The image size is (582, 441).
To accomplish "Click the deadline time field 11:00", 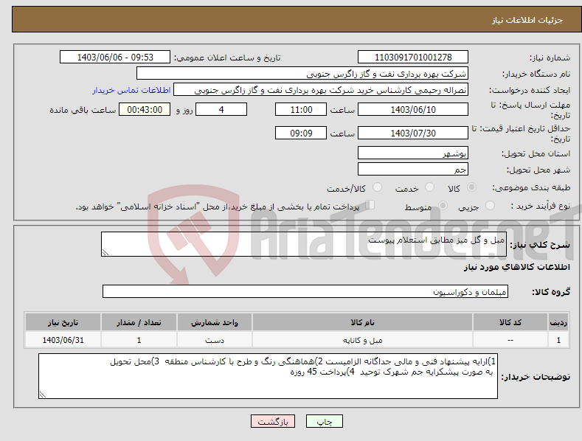I will 301,109.
